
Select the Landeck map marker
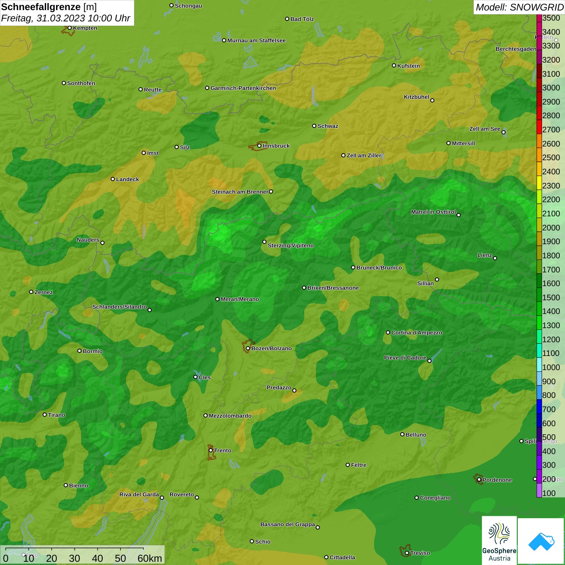(113, 179)
